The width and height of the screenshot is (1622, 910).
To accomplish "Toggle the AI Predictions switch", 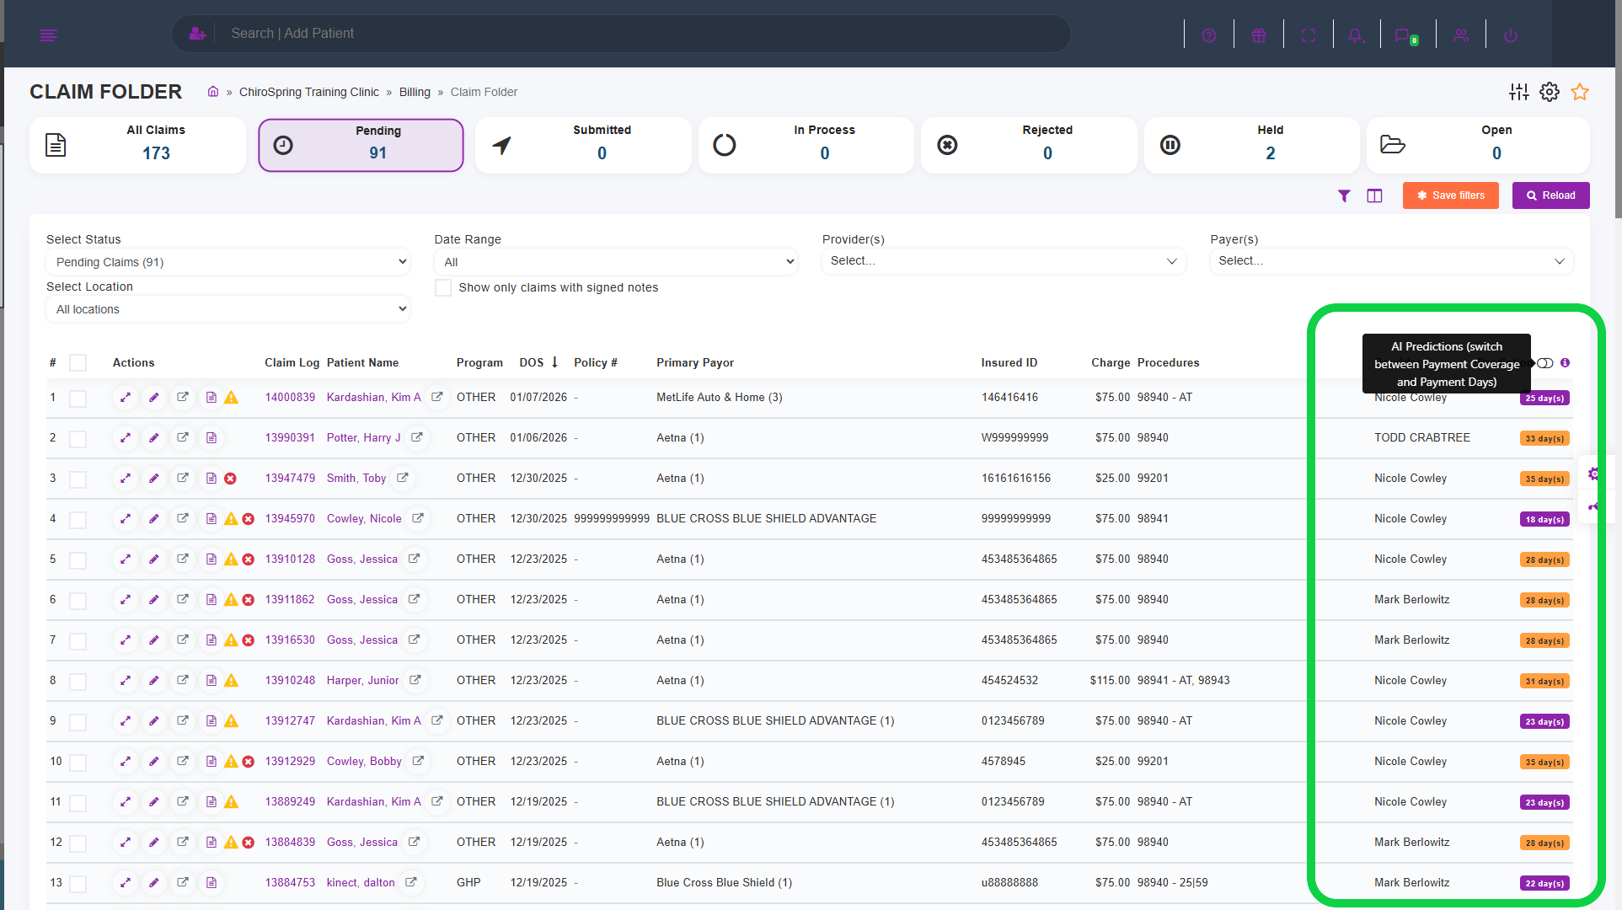I will coord(1544,363).
